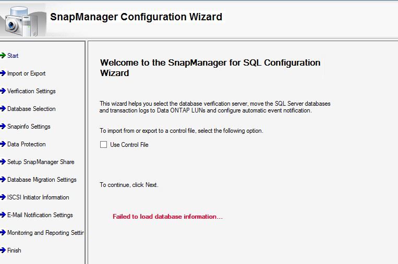Click the Use Control File label

tap(129, 145)
